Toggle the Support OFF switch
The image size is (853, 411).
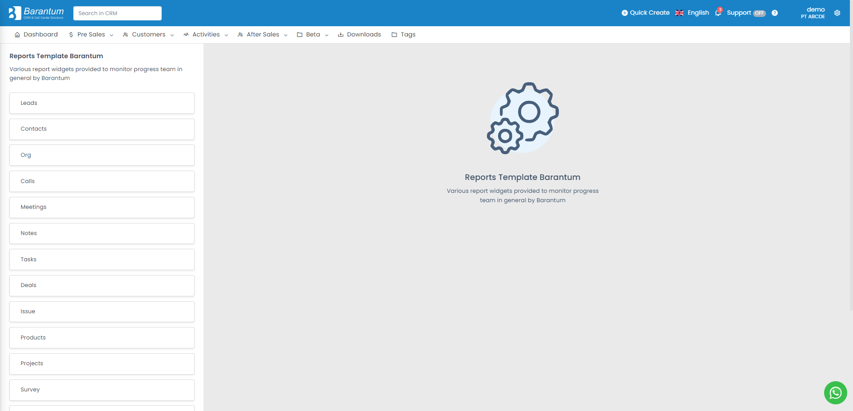pos(760,13)
